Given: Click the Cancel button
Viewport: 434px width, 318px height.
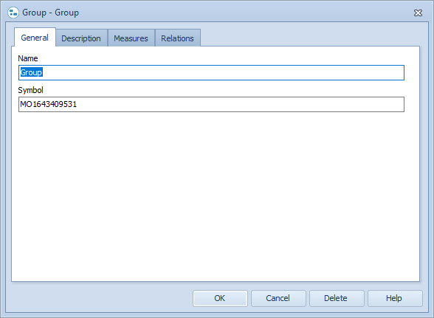Looking at the screenshot, I should [278, 298].
